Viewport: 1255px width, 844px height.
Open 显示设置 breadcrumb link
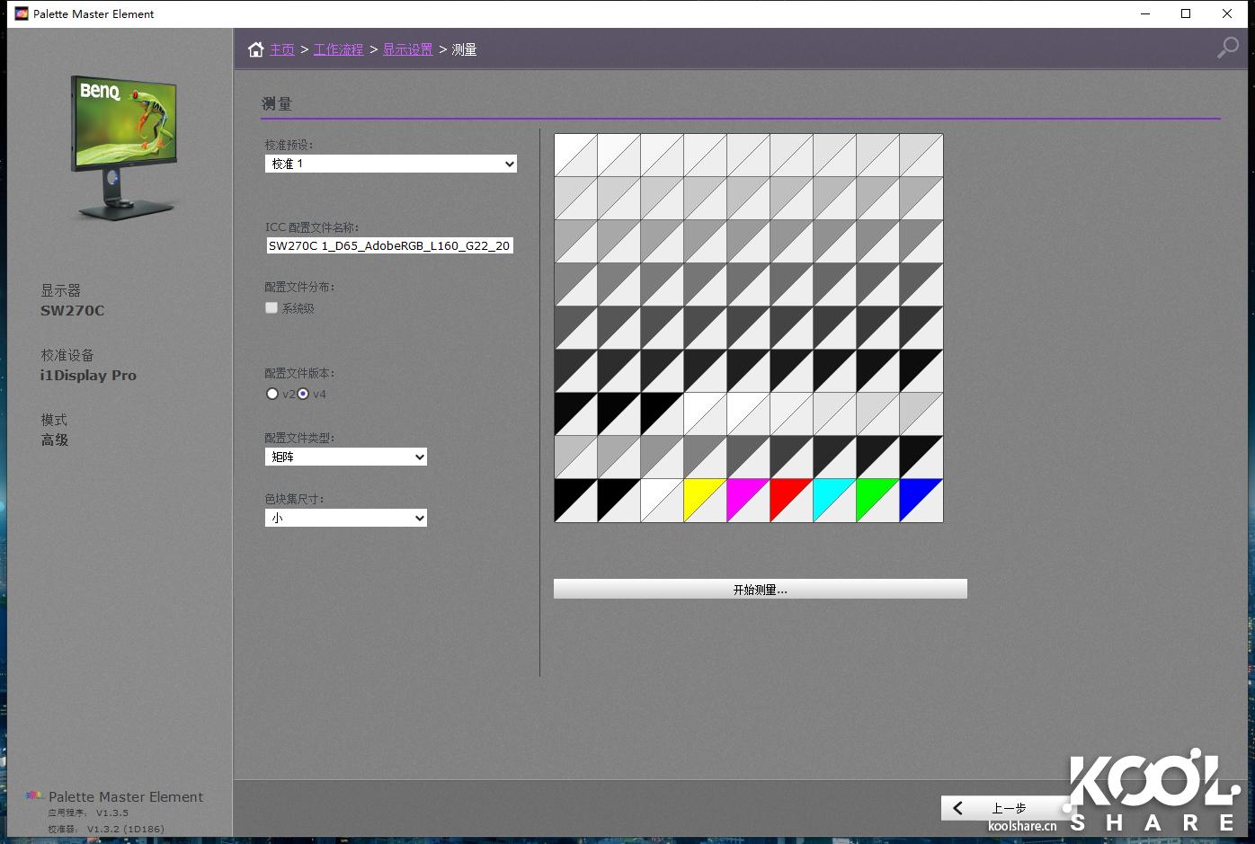(x=407, y=49)
